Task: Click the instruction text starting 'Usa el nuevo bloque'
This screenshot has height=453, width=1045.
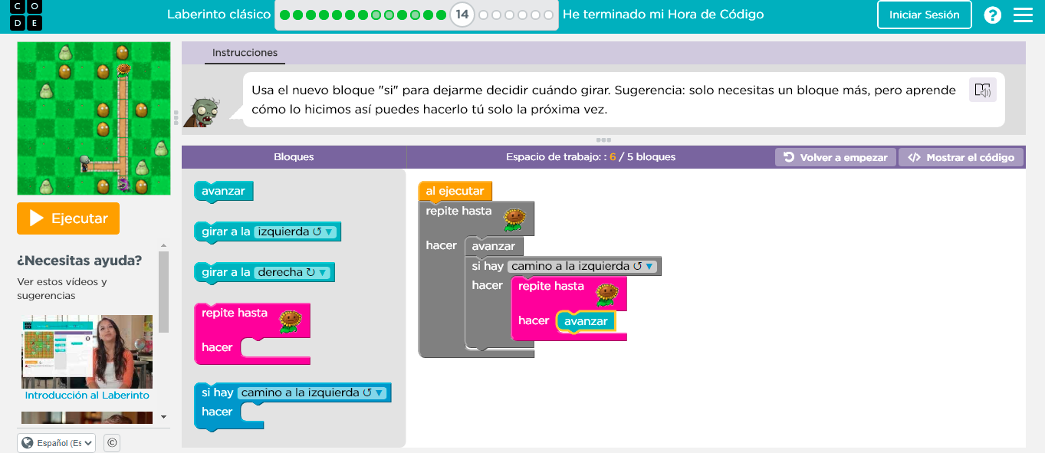Action: click(604, 100)
